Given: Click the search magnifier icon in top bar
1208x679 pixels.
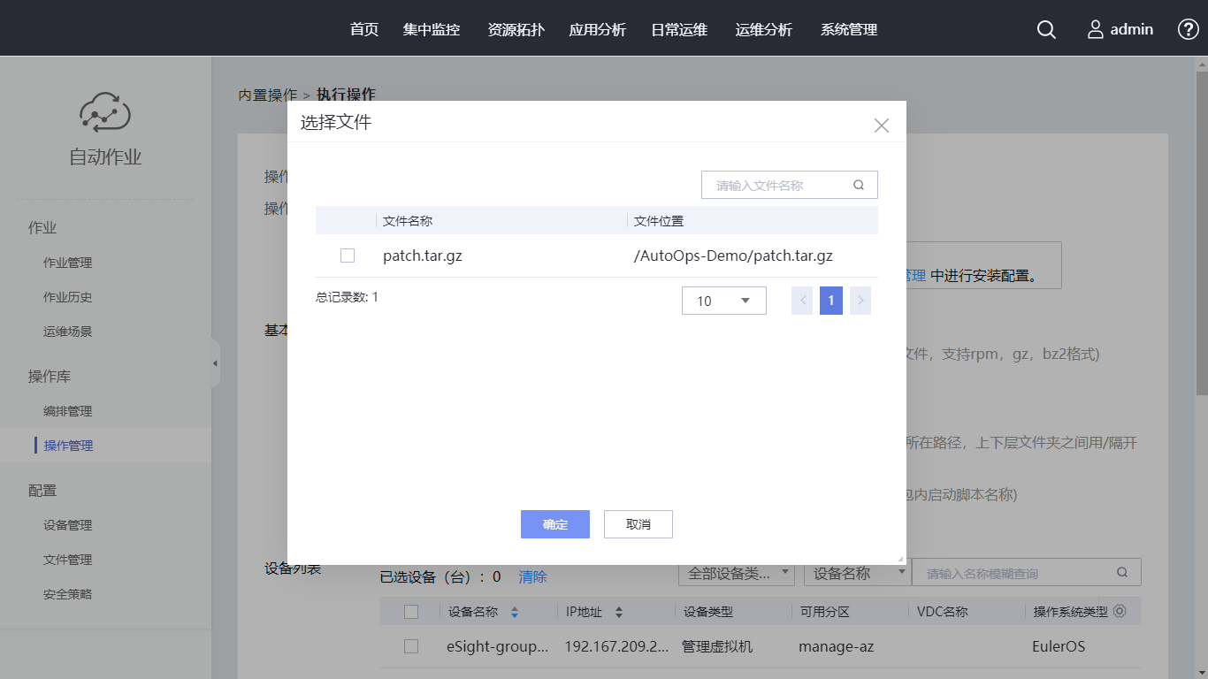Looking at the screenshot, I should pos(1046,29).
